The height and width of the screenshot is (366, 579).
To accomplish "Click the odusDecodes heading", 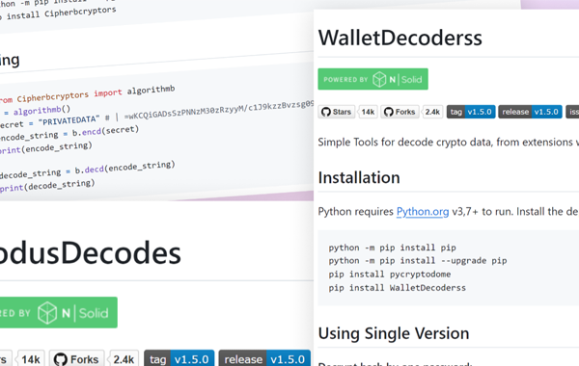I will (90, 253).
